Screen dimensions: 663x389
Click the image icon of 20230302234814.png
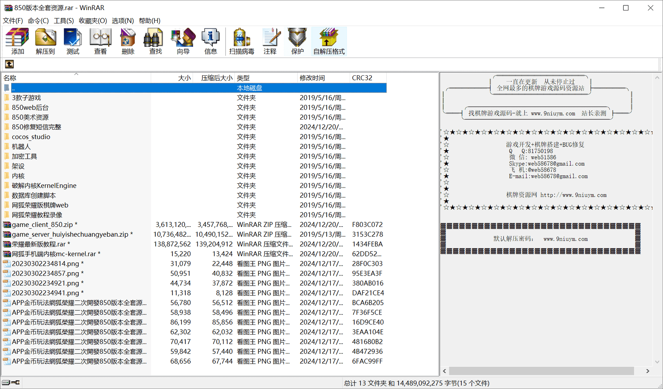point(7,263)
